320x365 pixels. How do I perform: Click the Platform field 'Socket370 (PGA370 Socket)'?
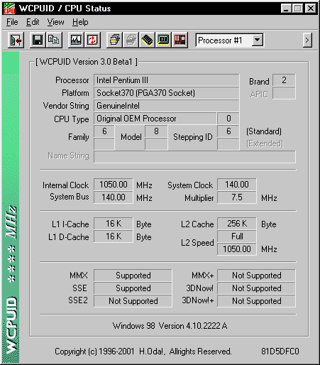167,93
